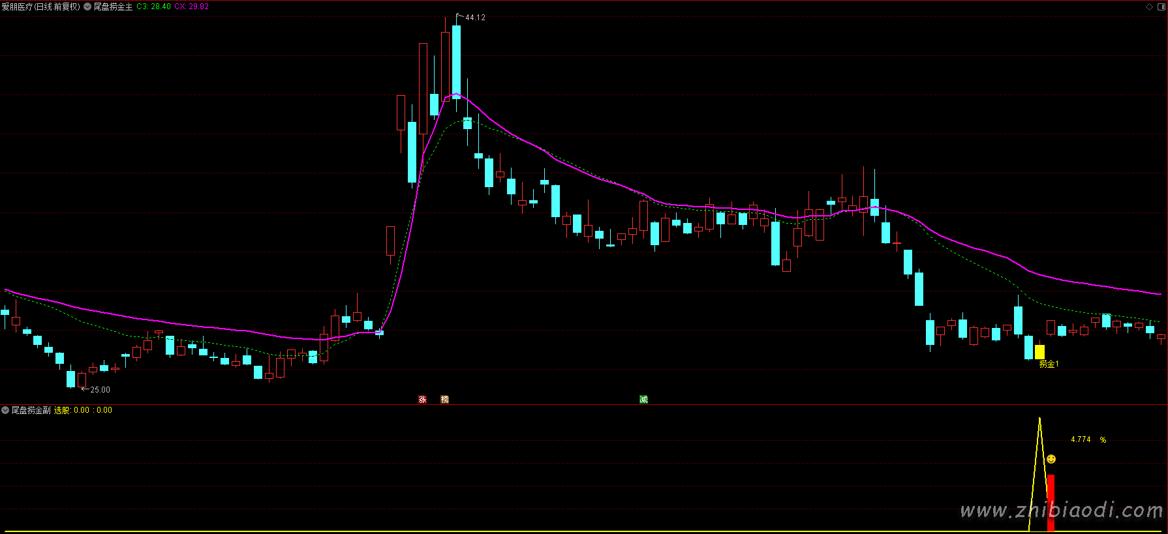Click the 尾盘捞金副 sub-indicator name
Image resolution: width=1168 pixels, height=534 pixels.
pyautogui.click(x=31, y=410)
